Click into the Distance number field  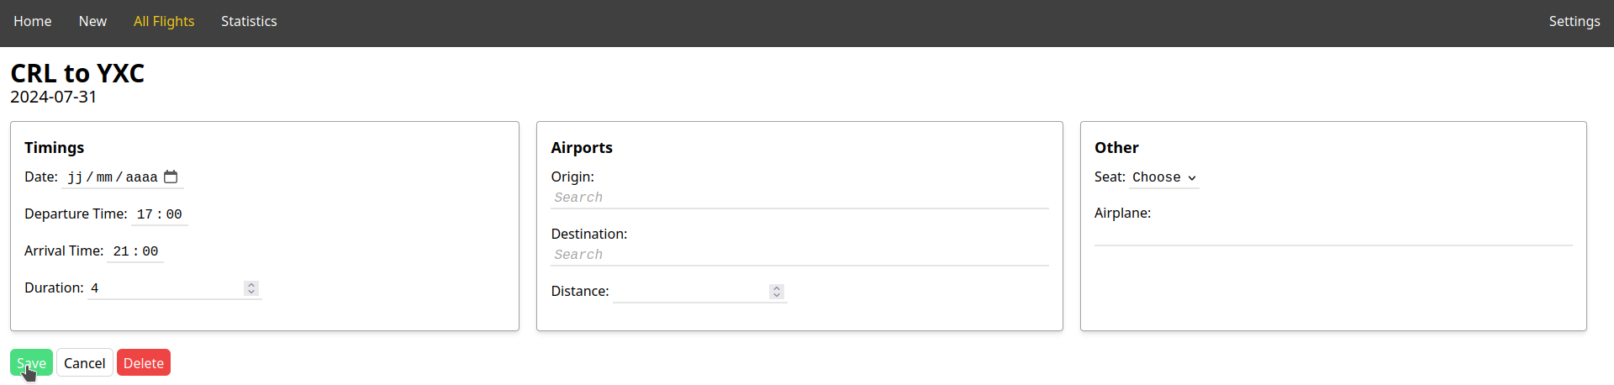(691, 292)
